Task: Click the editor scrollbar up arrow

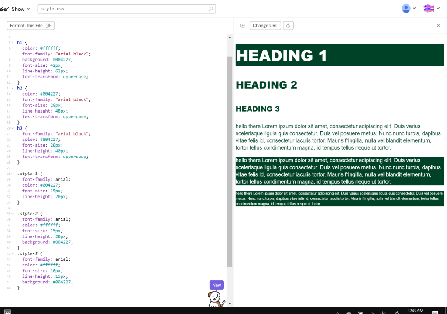Action: click(x=230, y=37)
